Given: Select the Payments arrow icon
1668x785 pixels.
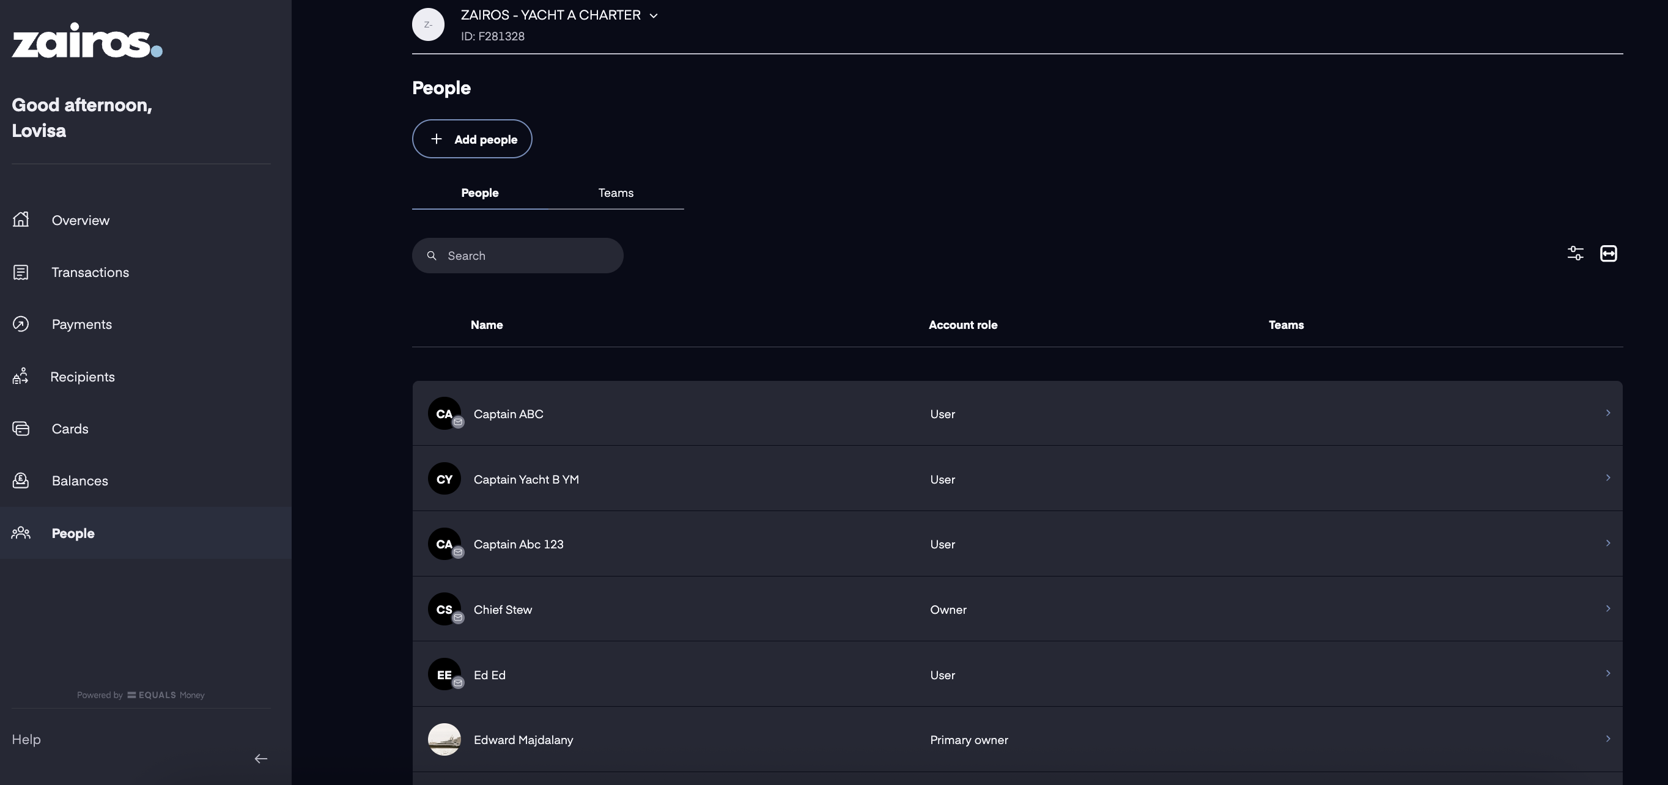Looking at the screenshot, I should (x=21, y=324).
